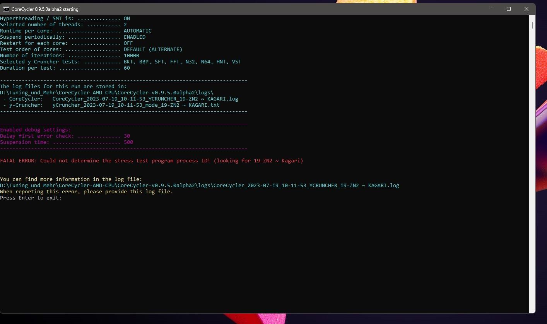Maximize the CoreCycler console window
The height and width of the screenshot is (324, 547).
point(509,9)
